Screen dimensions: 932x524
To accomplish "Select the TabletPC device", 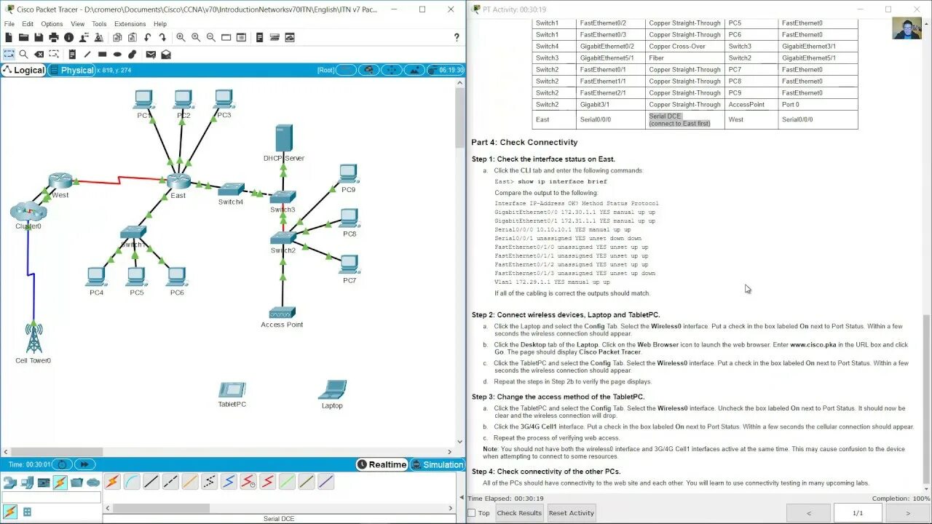I will click(232, 389).
